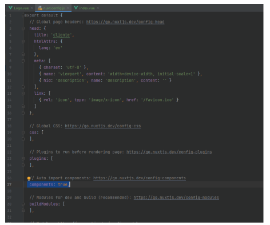Image resolution: width=270 pixels, height=225 pixels.
Task: Close the index.vue tab
Action: pos(98,8)
